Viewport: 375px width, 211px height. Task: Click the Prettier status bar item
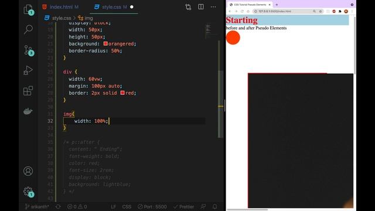pos(183,207)
